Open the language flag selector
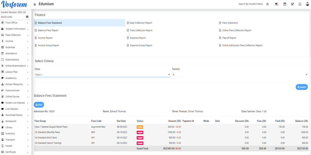This screenshot has height=155, width=311. [x=277, y=4]
